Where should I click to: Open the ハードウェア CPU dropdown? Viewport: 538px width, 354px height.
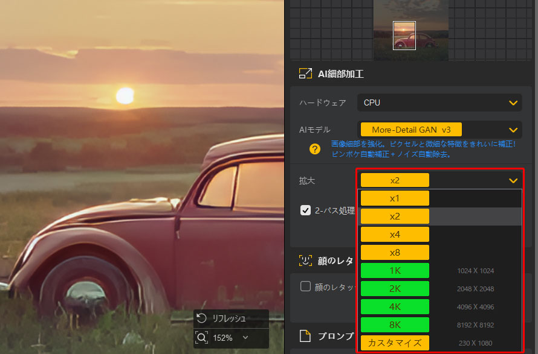click(x=438, y=103)
